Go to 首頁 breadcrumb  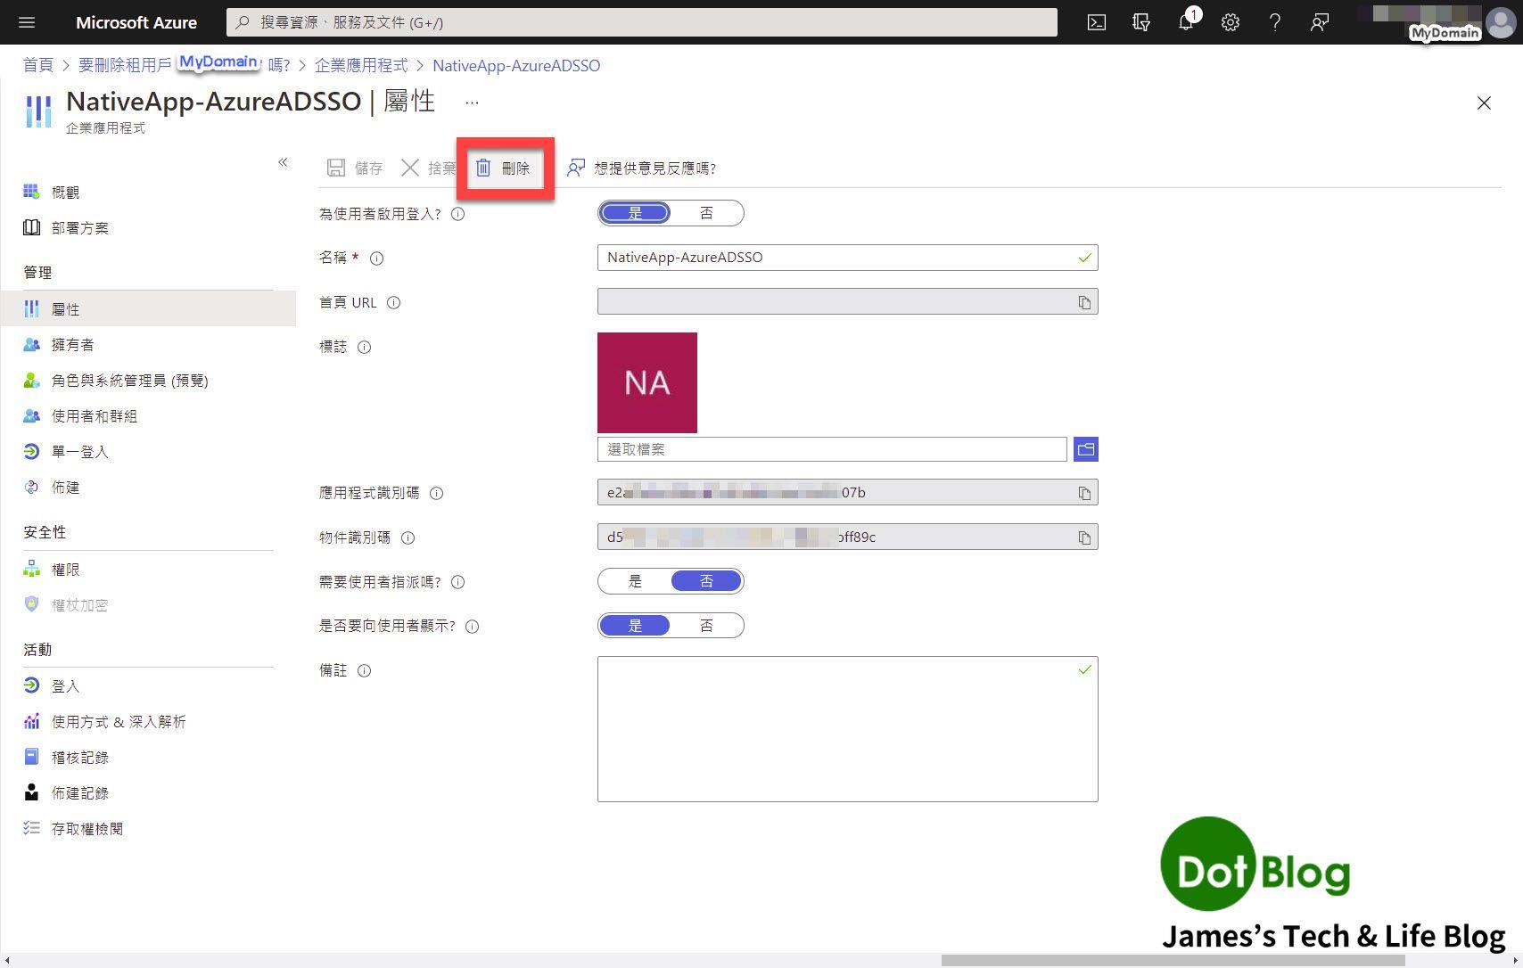37,65
